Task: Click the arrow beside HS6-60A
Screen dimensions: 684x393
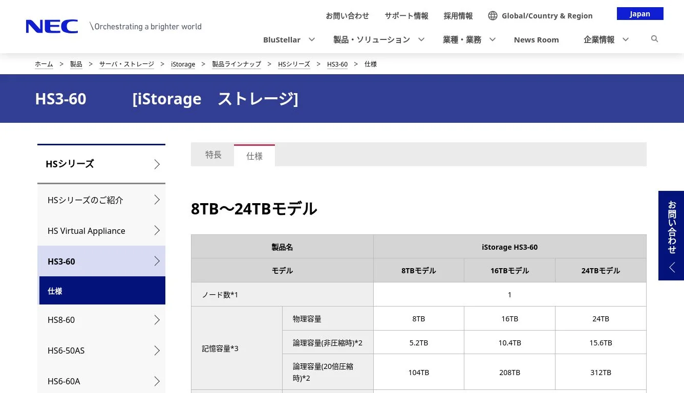Action: (157, 381)
